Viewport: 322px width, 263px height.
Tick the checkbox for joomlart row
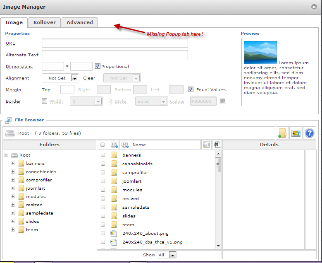(103, 181)
